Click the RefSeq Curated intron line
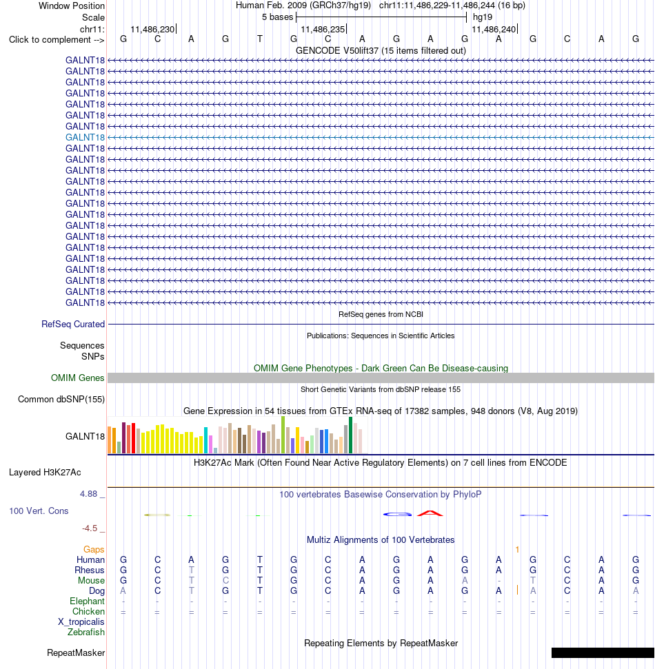 click(381, 325)
